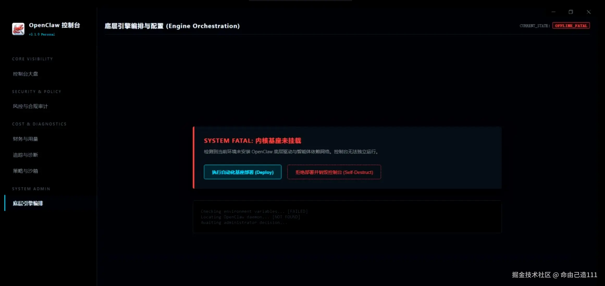Expand the COST & DIAGNOSTICS group

click(x=39, y=124)
